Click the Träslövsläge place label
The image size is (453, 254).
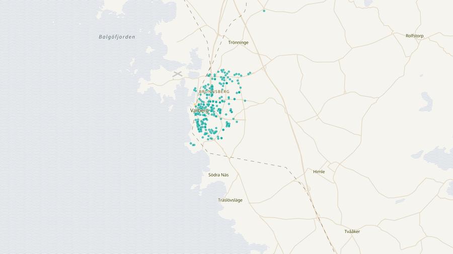(230, 200)
